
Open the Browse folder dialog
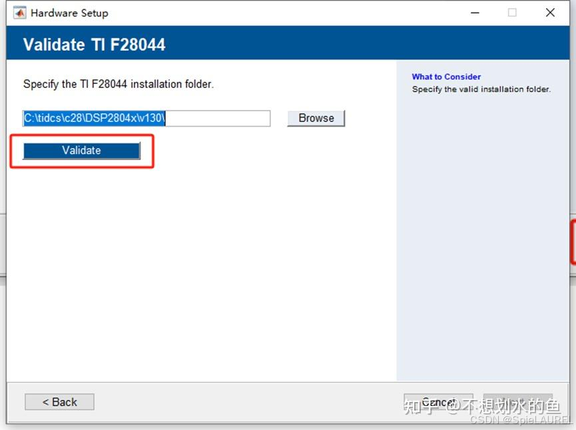point(316,118)
